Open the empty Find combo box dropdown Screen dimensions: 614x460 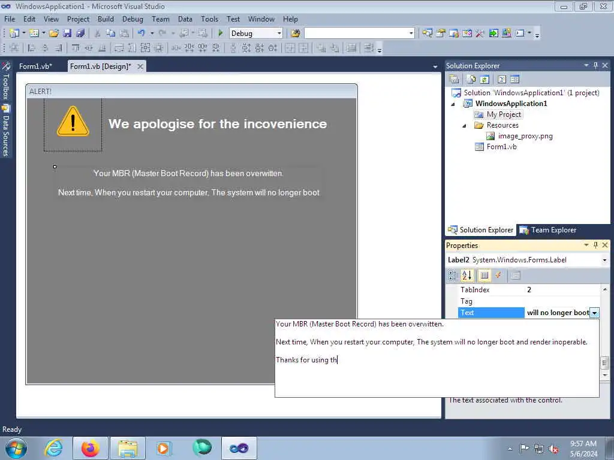point(411,34)
